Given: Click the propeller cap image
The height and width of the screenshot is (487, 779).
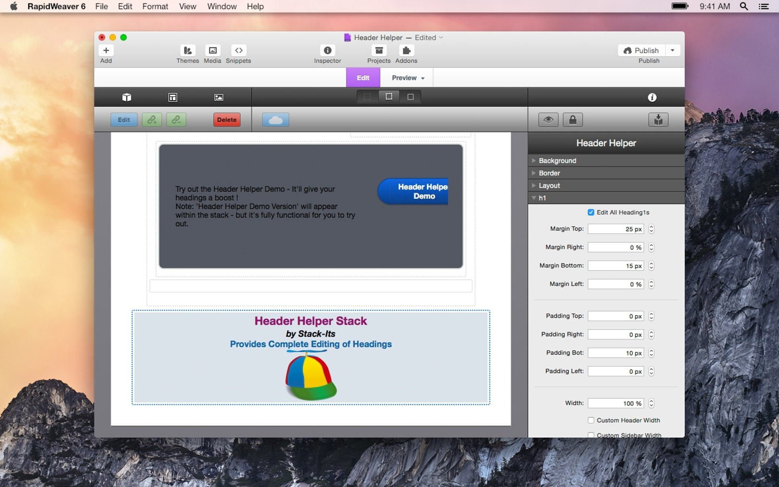Looking at the screenshot, I should [311, 375].
